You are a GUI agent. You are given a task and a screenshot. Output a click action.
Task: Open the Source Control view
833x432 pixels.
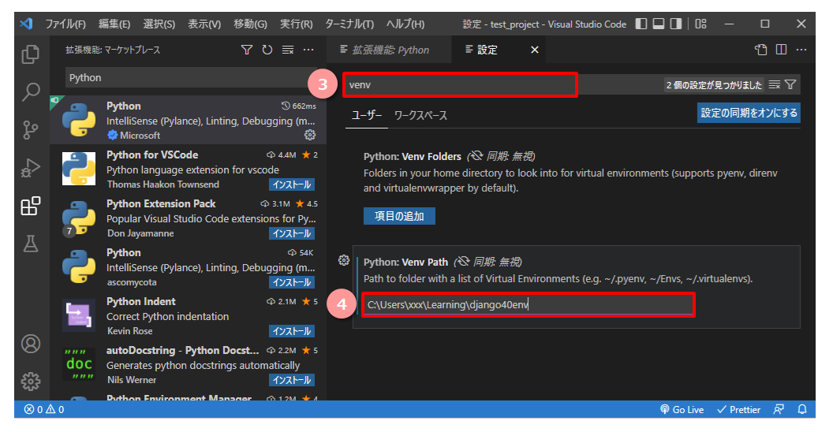[x=31, y=129]
